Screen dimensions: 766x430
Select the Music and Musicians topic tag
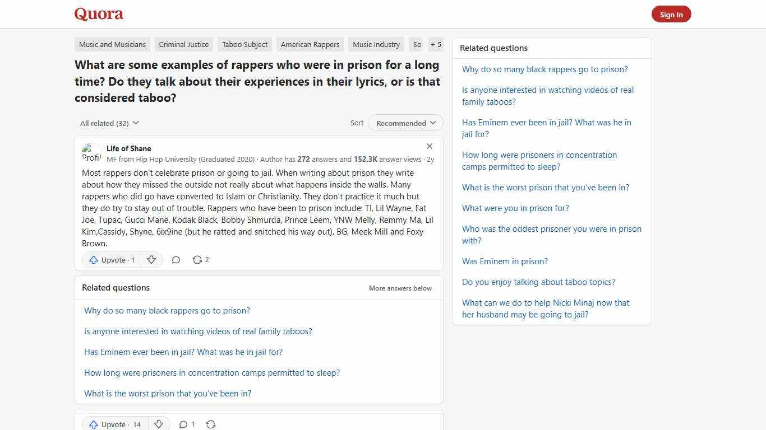tap(112, 44)
